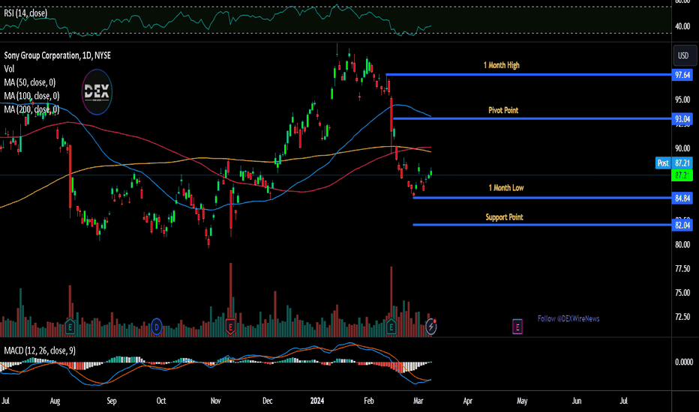Click the dividend D marker near October

click(x=157, y=327)
